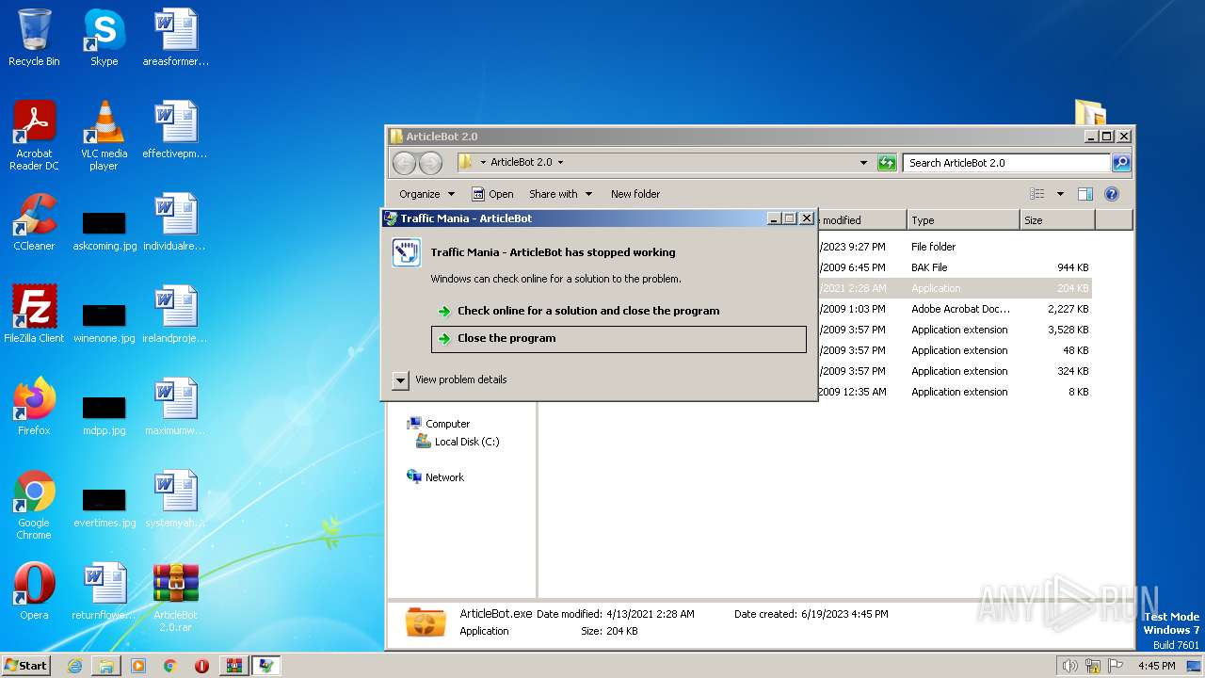Click the Open toolbar button in Explorer

492,194
